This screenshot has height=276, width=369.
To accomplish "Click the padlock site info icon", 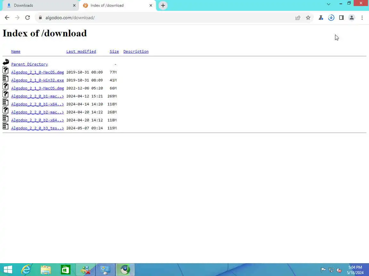I will point(40,18).
